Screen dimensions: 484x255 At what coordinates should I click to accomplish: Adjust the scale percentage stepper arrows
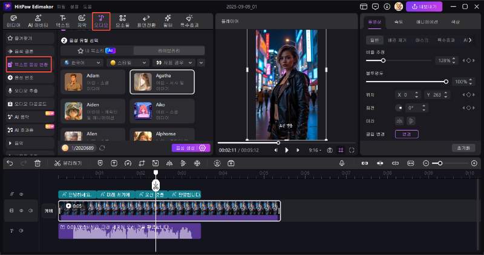click(453, 60)
